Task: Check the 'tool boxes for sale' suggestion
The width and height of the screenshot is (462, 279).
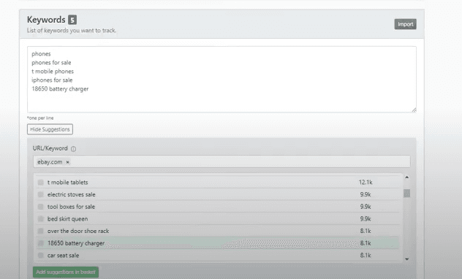Action: (41, 207)
